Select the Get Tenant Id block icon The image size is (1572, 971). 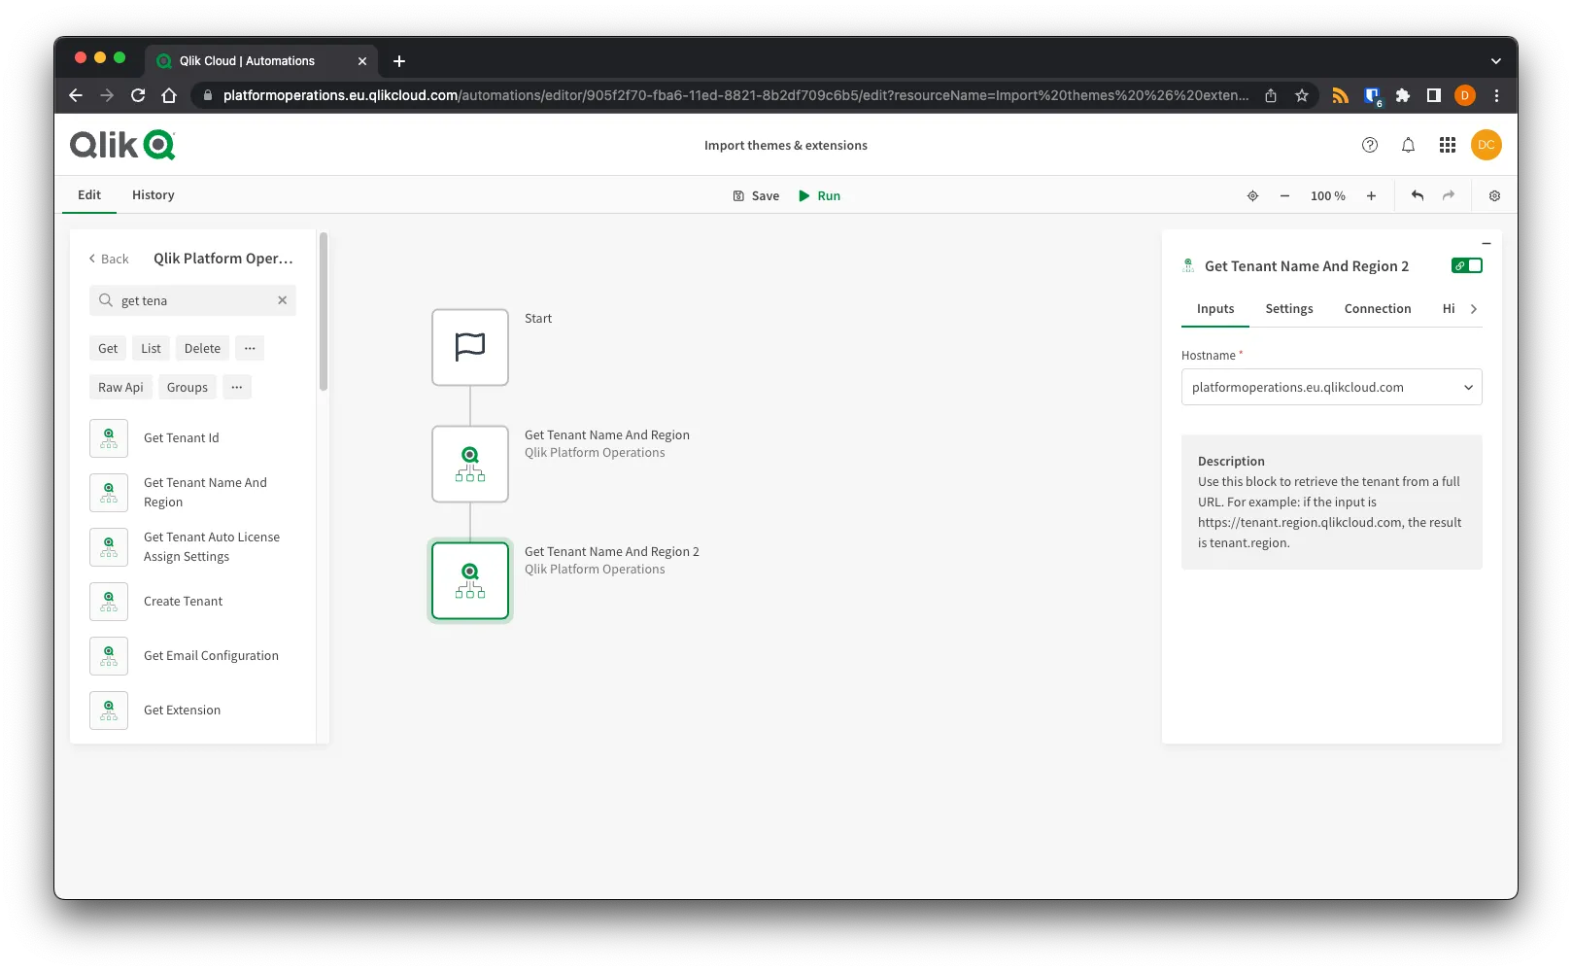pyautogui.click(x=108, y=437)
